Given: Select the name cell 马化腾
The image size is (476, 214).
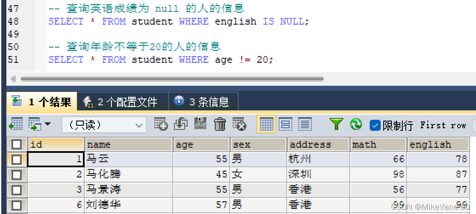Looking at the screenshot, I should pos(129,174).
